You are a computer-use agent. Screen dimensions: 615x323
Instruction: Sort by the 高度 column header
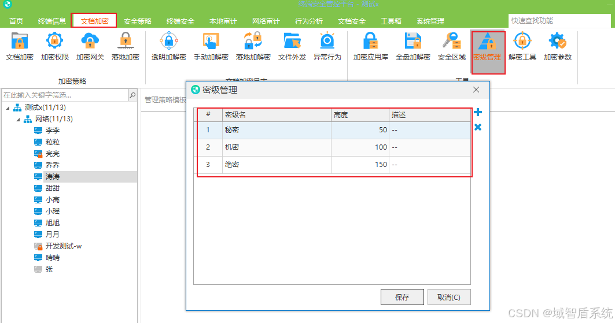click(360, 115)
